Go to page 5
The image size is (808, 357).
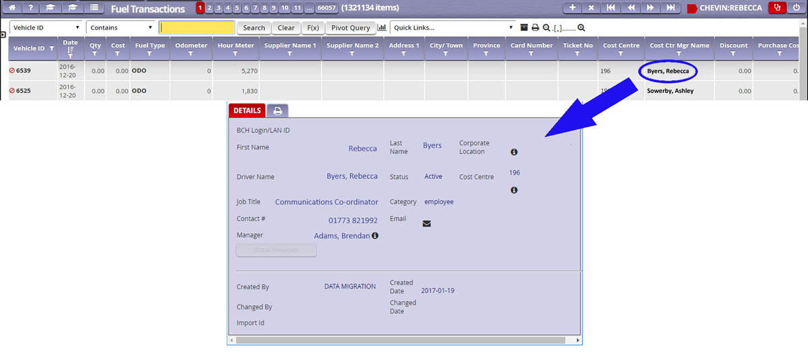click(237, 8)
